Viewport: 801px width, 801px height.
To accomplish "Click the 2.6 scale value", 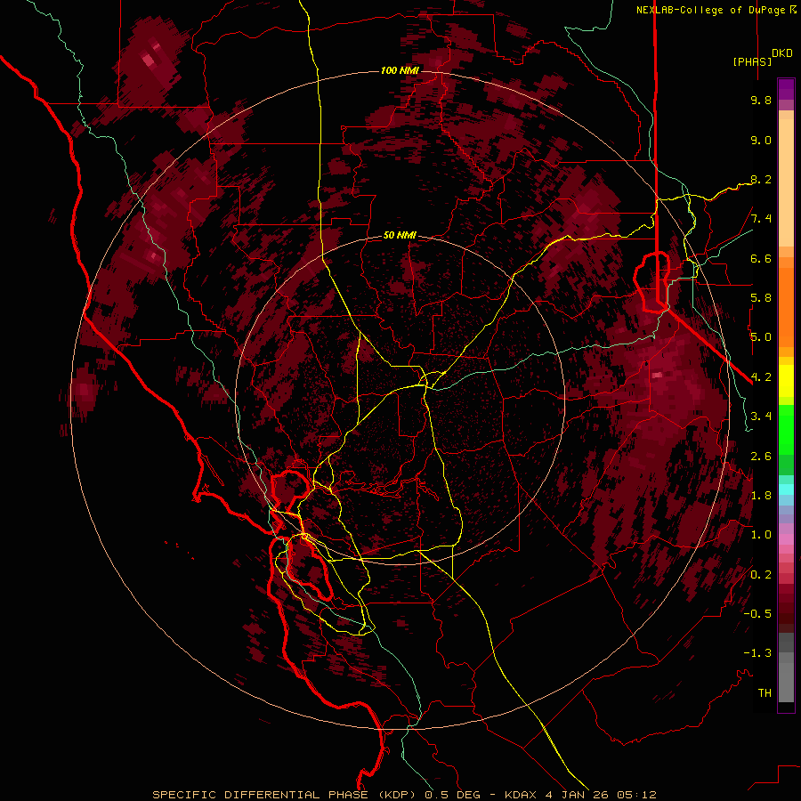I will point(761,457).
